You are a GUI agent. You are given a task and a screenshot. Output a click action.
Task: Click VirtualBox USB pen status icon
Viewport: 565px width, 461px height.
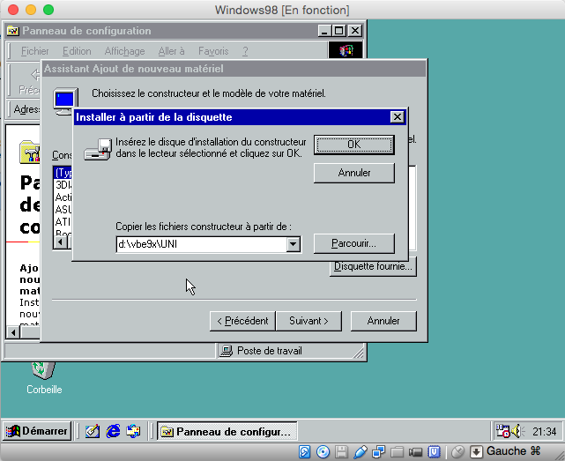pos(361,451)
